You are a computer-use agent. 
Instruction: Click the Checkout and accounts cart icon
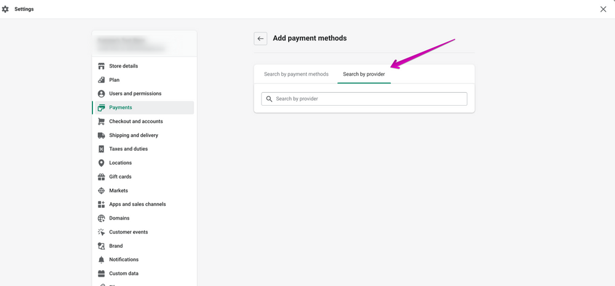[x=102, y=121]
